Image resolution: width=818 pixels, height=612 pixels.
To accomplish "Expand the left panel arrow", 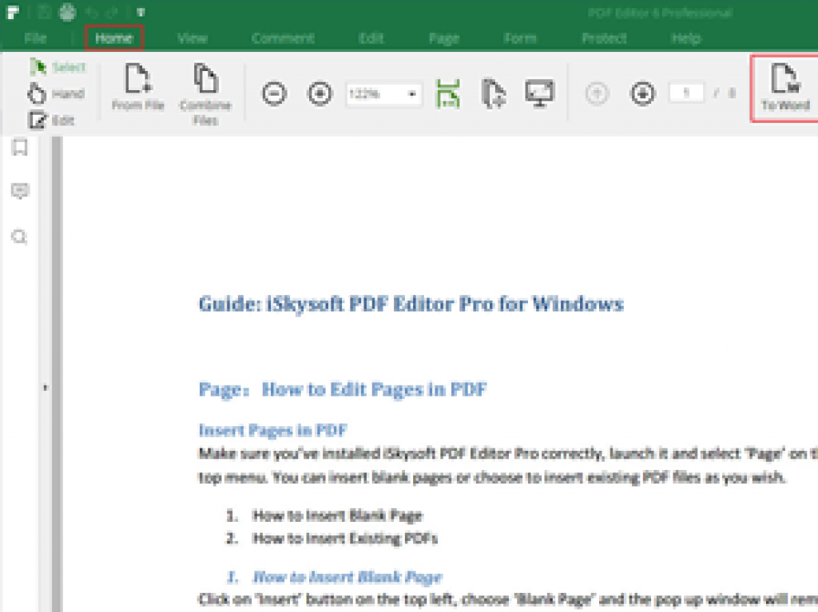I will pos(46,387).
